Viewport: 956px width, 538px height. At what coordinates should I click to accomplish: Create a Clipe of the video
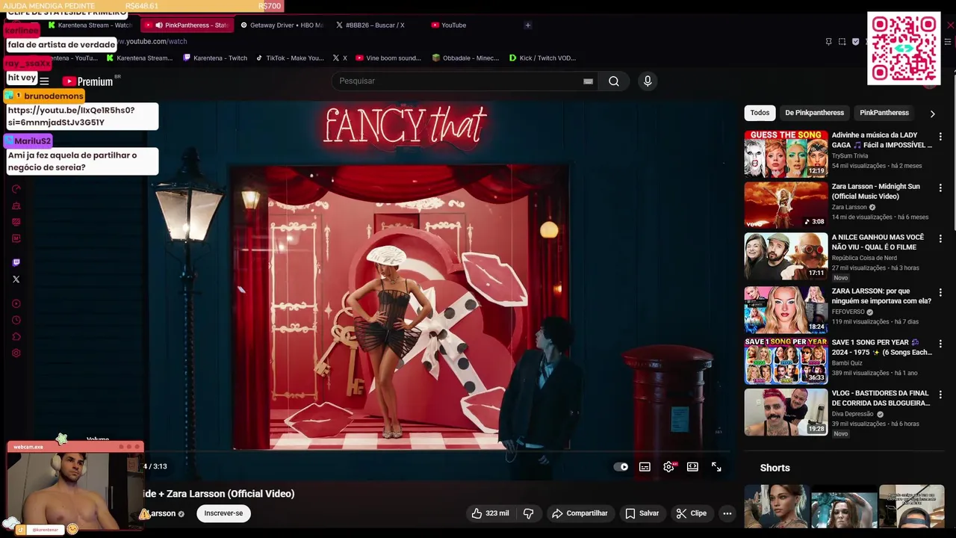[x=691, y=513]
